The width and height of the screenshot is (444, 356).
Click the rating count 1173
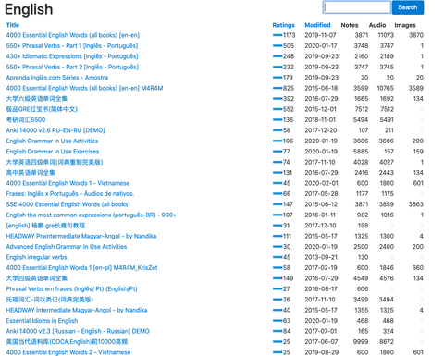coord(290,35)
